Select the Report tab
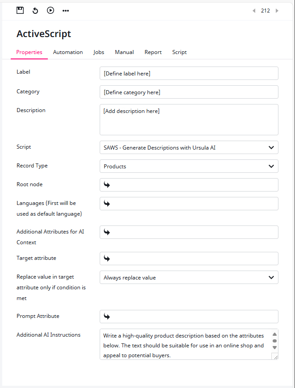This screenshot has width=295, height=388. coord(153,52)
